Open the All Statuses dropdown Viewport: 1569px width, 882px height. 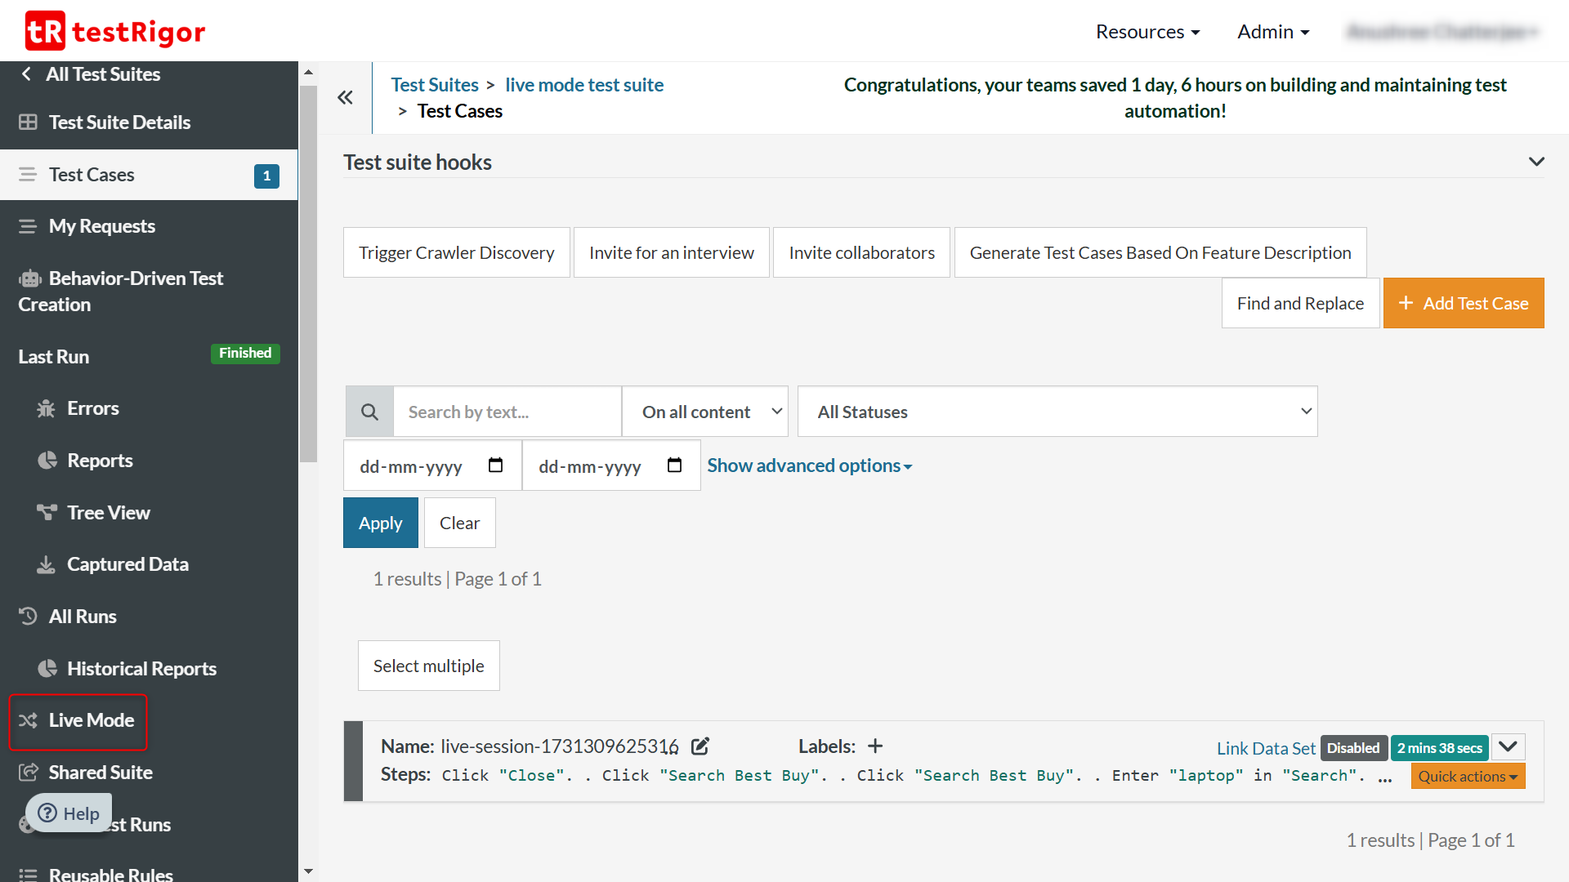tap(1057, 412)
